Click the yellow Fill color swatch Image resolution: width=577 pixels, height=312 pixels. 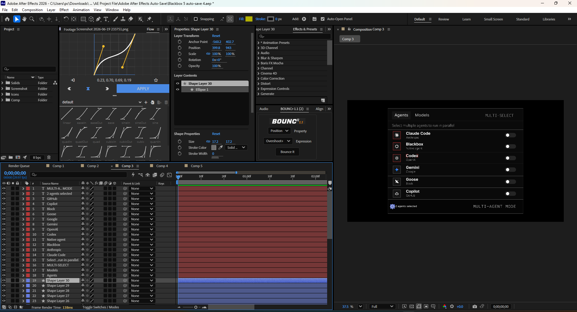(x=249, y=19)
